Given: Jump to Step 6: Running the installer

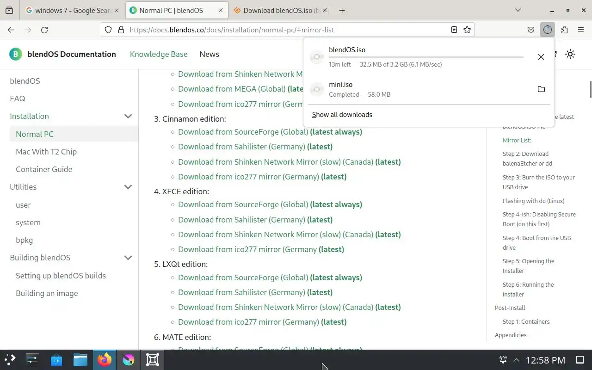Looking at the screenshot, I should pos(528,290).
